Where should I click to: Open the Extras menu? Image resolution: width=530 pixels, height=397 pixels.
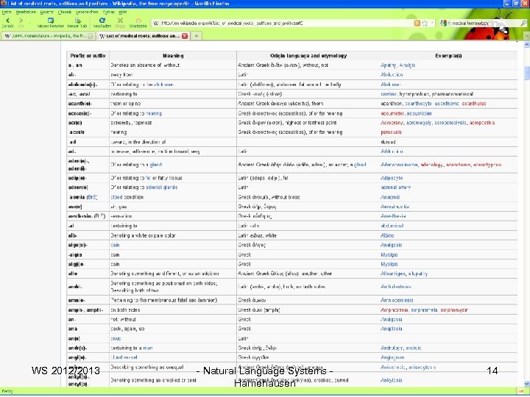pos(108,12)
